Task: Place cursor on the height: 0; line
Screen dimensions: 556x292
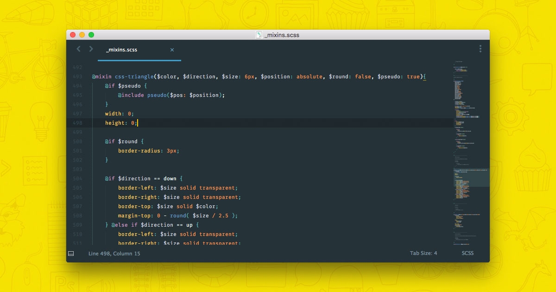Action: 121,123
